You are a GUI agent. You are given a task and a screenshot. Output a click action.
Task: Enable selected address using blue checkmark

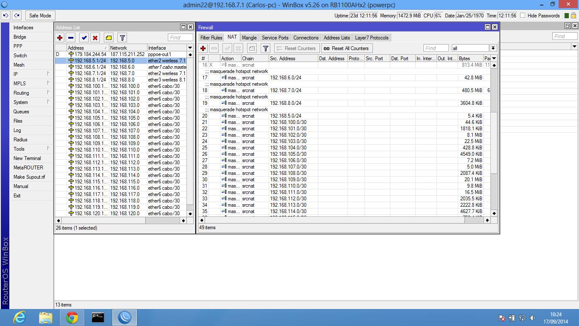point(84,38)
